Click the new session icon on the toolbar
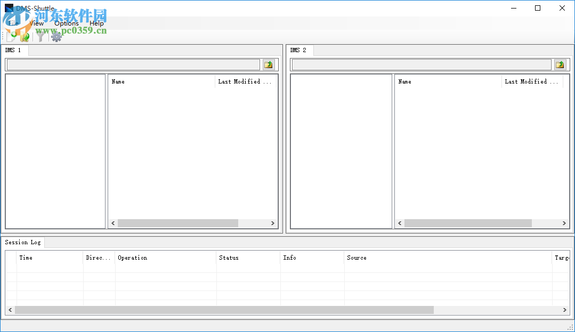575x332 pixels. [x=11, y=36]
